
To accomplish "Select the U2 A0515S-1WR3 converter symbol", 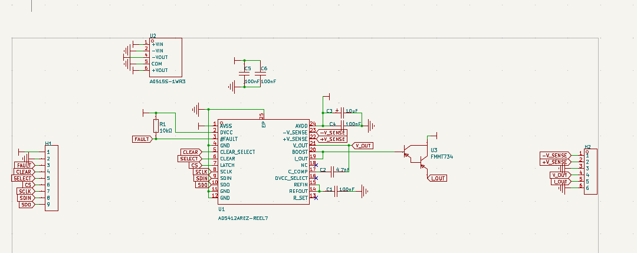I will (165, 57).
